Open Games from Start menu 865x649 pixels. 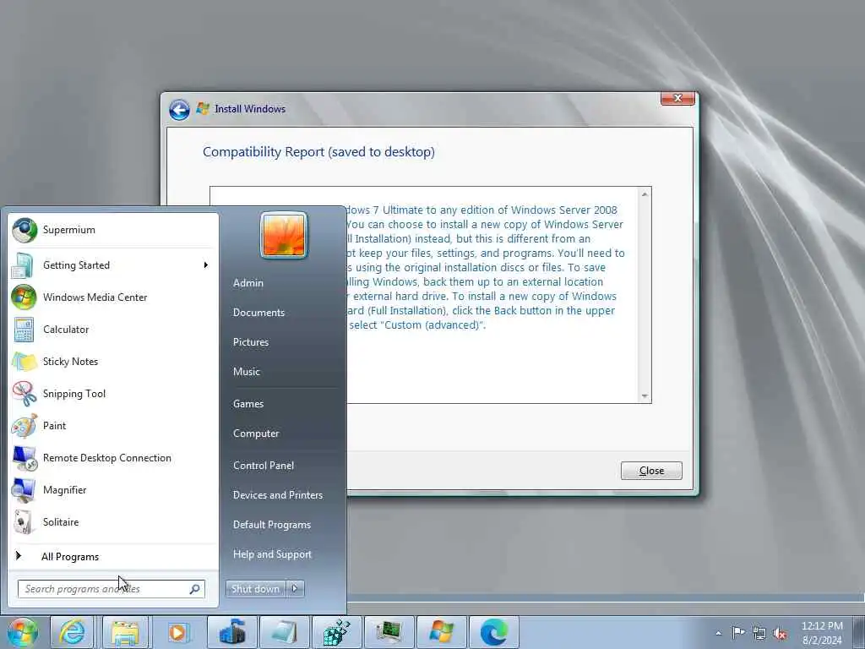pyautogui.click(x=248, y=404)
